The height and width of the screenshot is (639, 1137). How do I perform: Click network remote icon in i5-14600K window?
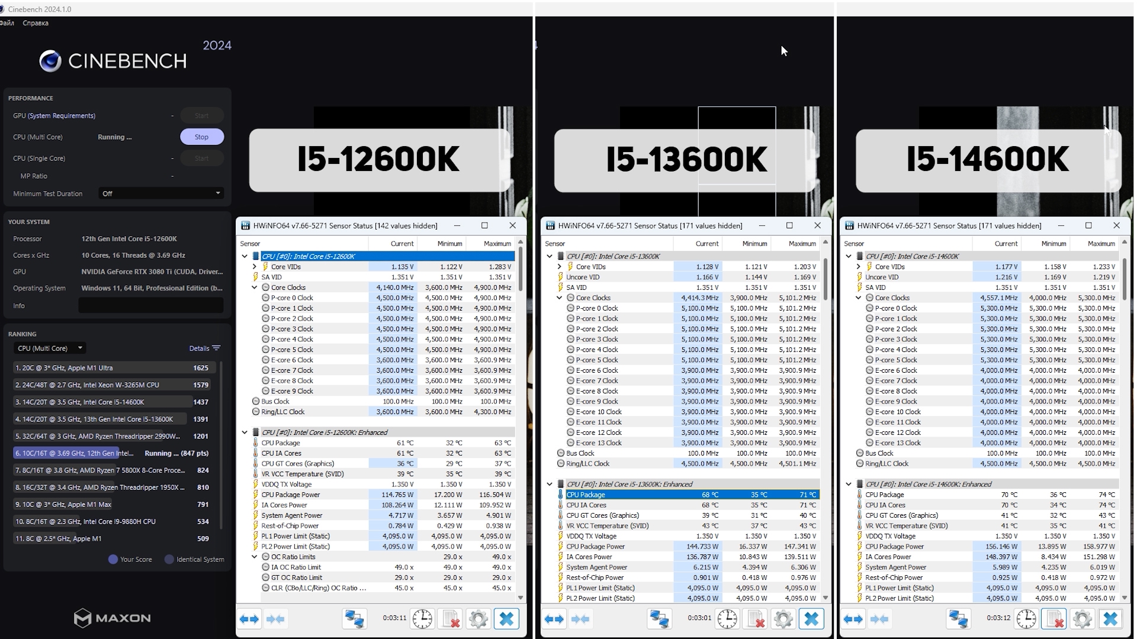click(x=959, y=619)
